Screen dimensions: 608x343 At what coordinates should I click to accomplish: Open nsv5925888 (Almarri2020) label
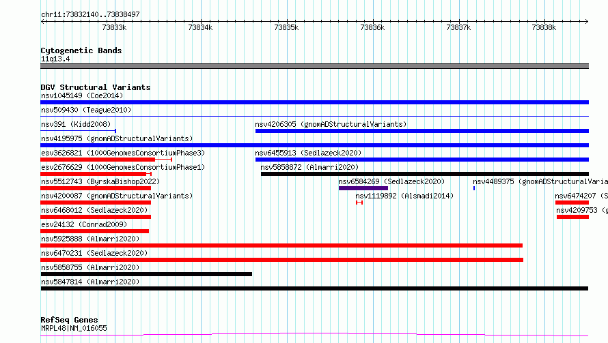coord(90,239)
